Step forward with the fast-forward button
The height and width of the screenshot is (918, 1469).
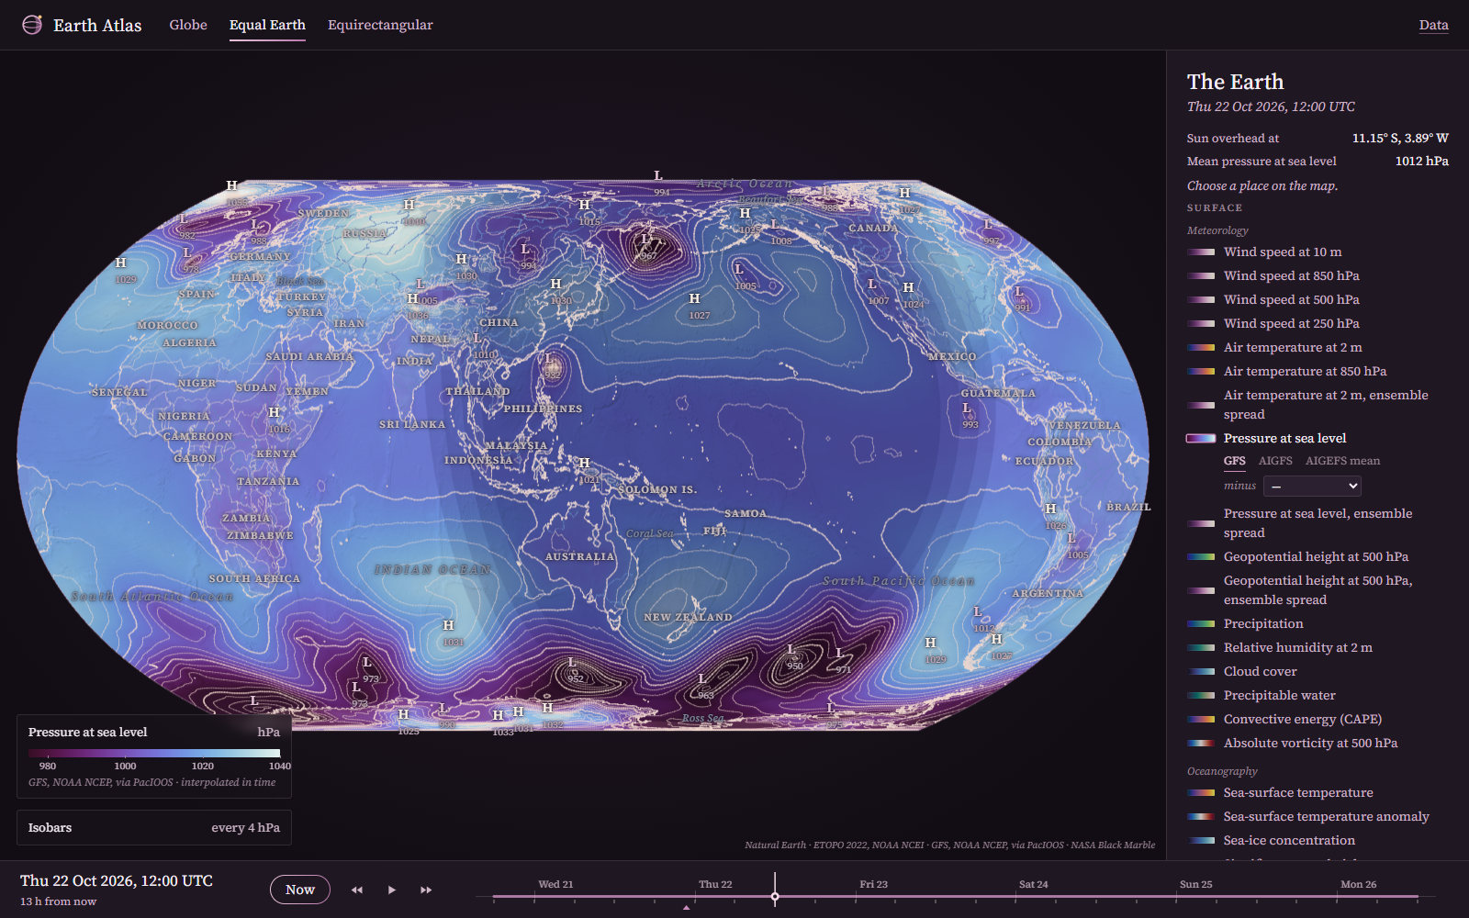[426, 890]
